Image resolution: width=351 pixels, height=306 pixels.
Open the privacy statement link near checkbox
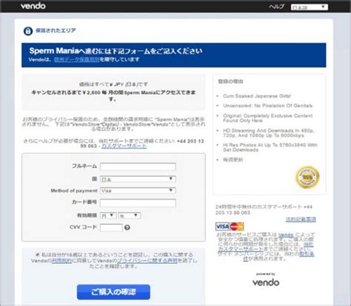click(x=147, y=260)
